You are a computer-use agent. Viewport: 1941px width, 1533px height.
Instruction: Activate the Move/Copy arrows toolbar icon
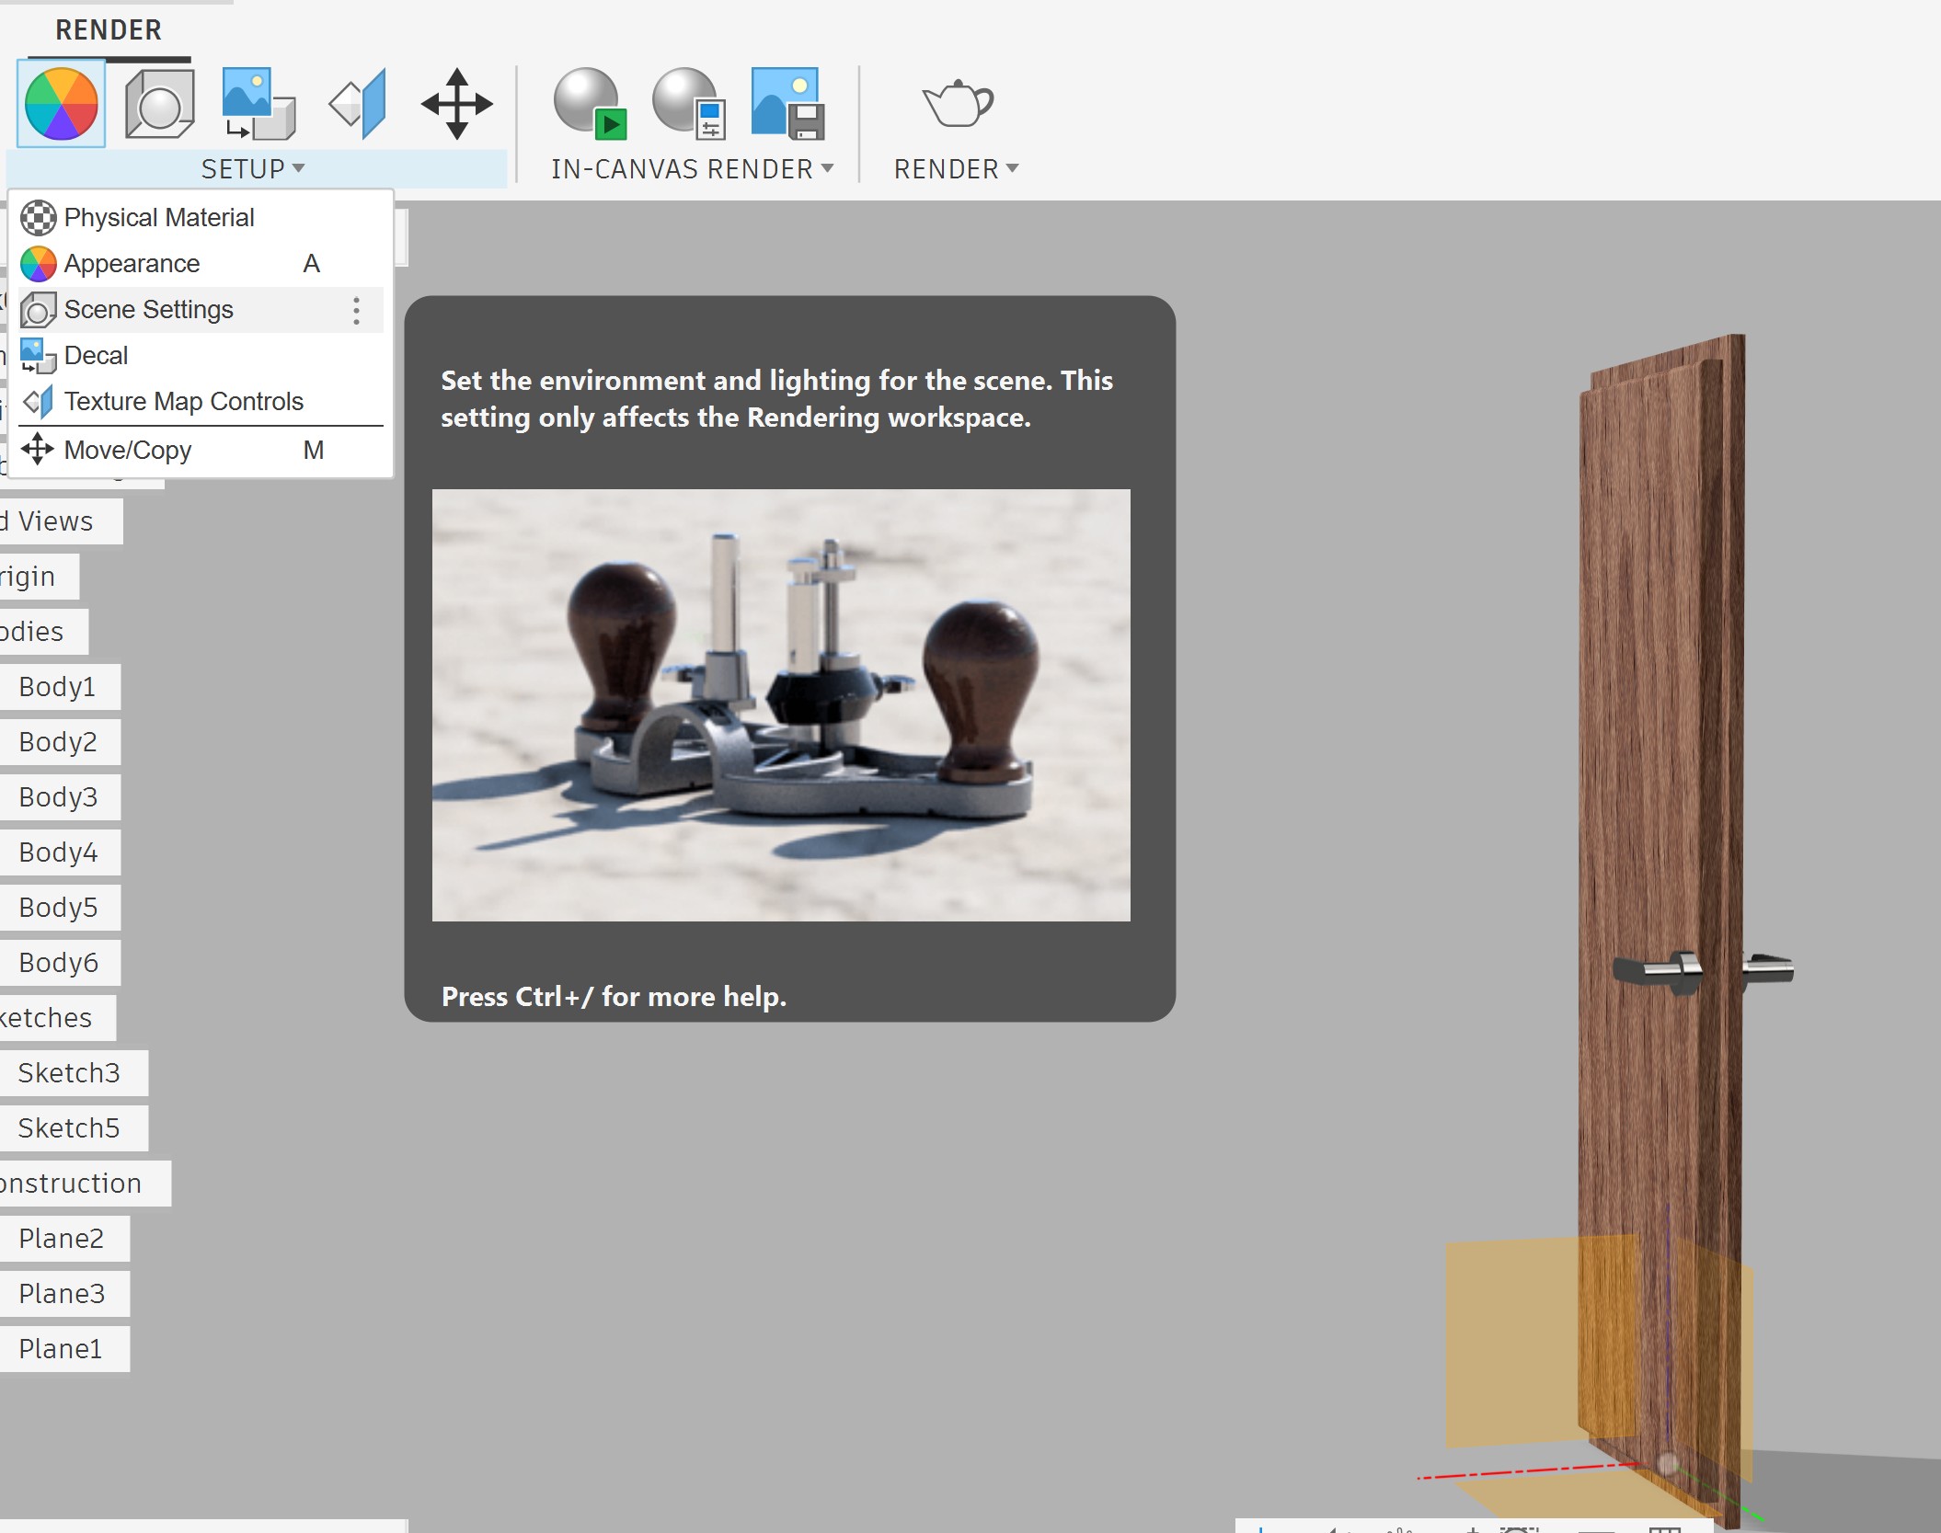click(456, 104)
